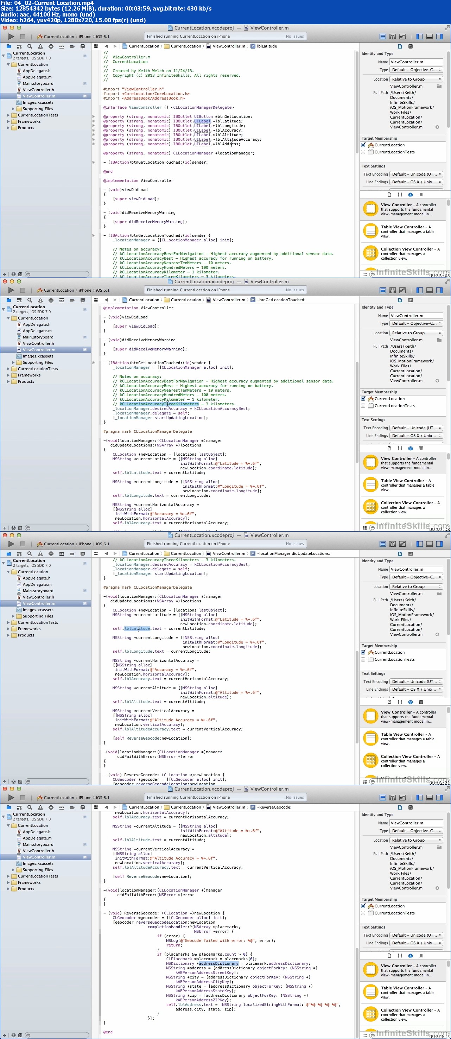
Task: Check CurrentLocationTests target in the ReverseGeocode frame
Action: click(363, 913)
